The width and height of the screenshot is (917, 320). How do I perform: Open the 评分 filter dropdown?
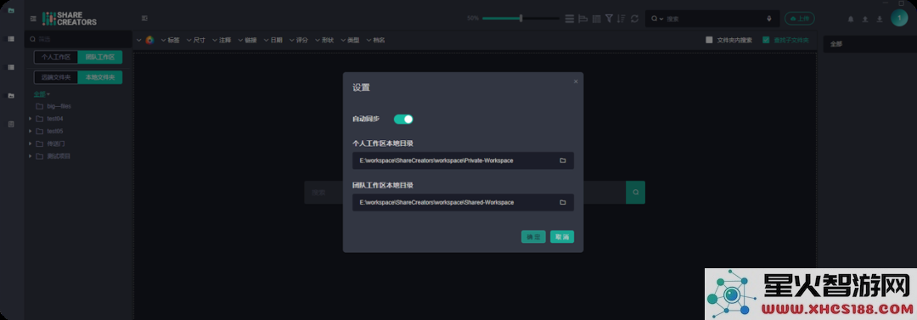298,40
